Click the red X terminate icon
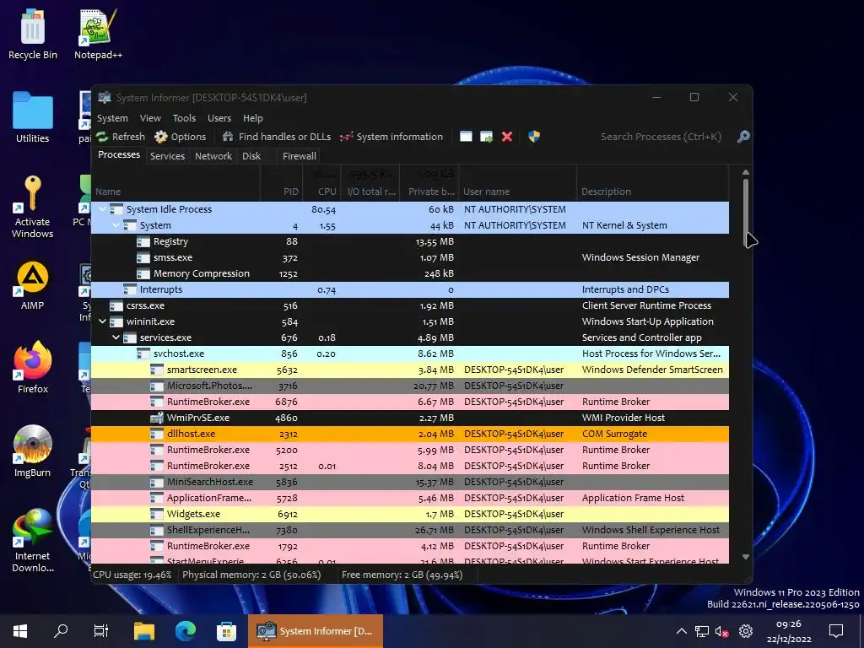Image resolution: width=864 pixels, height=648 pixels. coord(507,137)
